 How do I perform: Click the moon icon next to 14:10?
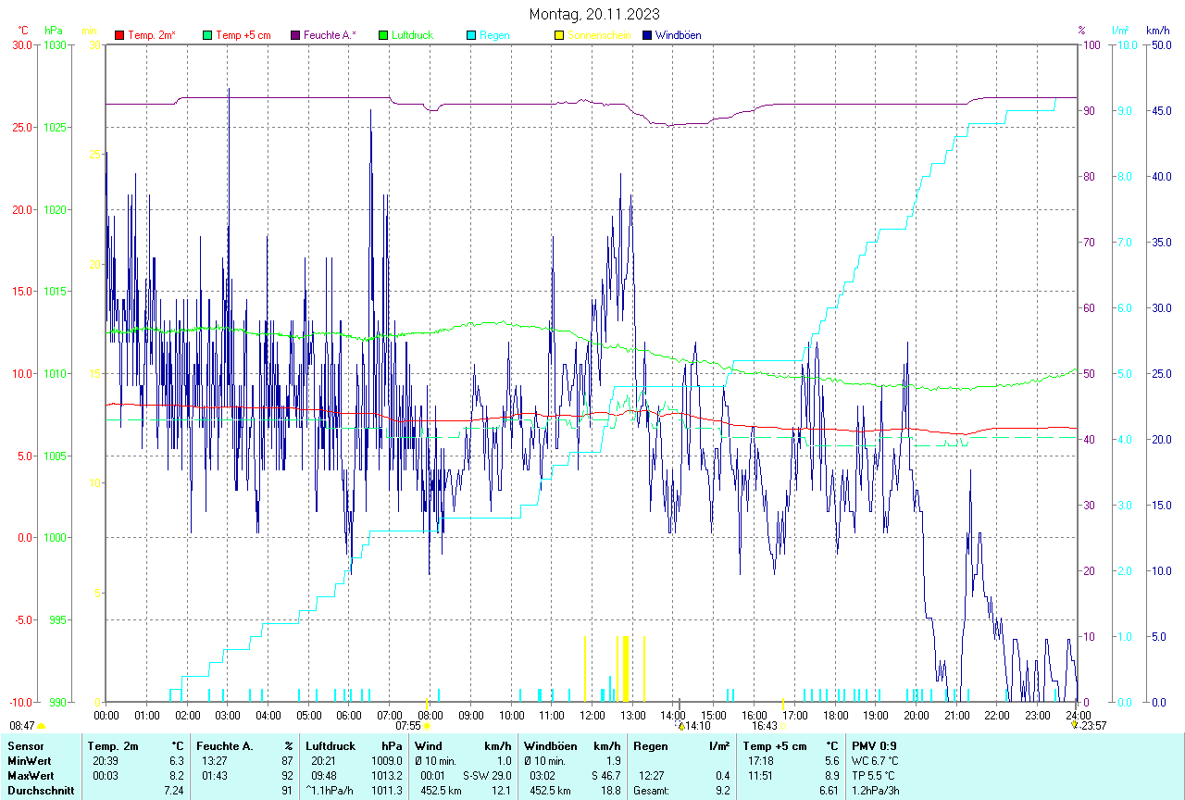click(x=680, y=726)
